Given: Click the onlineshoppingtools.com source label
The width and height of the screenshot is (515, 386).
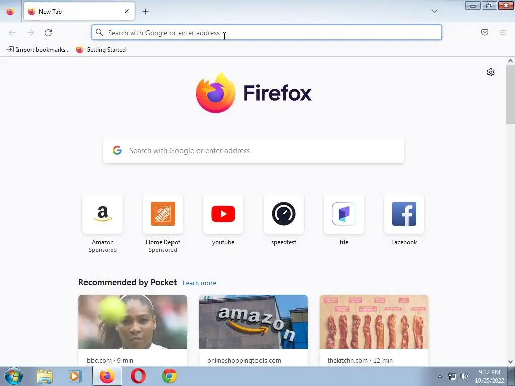Looking at the screenshot, I should [244, 360].
